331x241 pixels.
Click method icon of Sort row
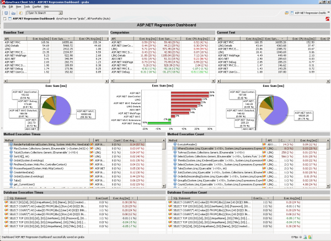click(x=11, y=156)
